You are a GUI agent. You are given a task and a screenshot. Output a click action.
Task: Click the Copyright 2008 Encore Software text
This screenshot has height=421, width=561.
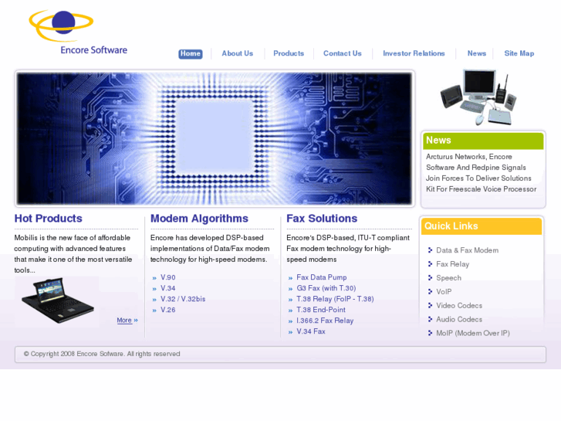(x=102, y=354)
